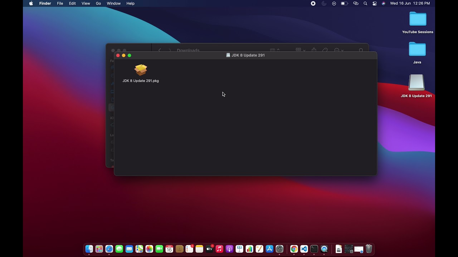The height and width of the screenshot is (257, 458).
Task: Go back in the Downloads Finder window
Action: point(160,50)
